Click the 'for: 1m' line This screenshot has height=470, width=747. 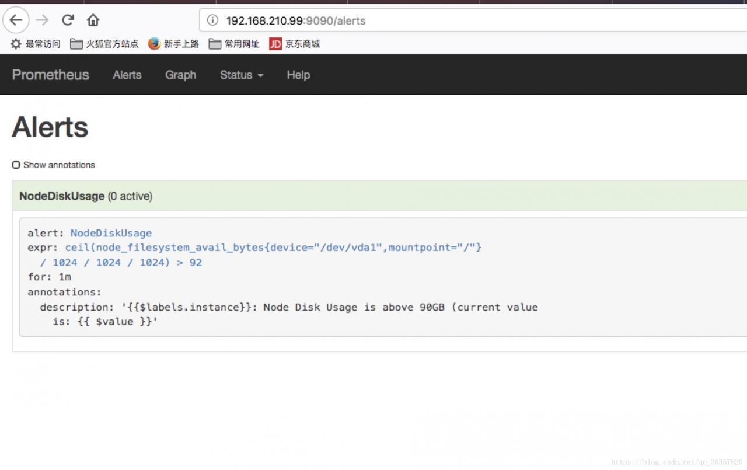(50, 277)
